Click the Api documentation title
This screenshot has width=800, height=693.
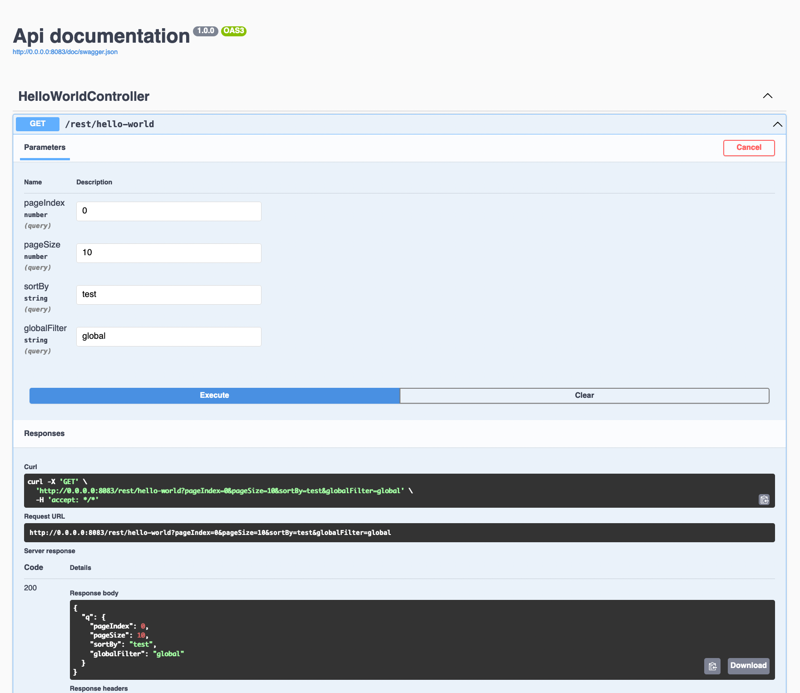[101, 36]
